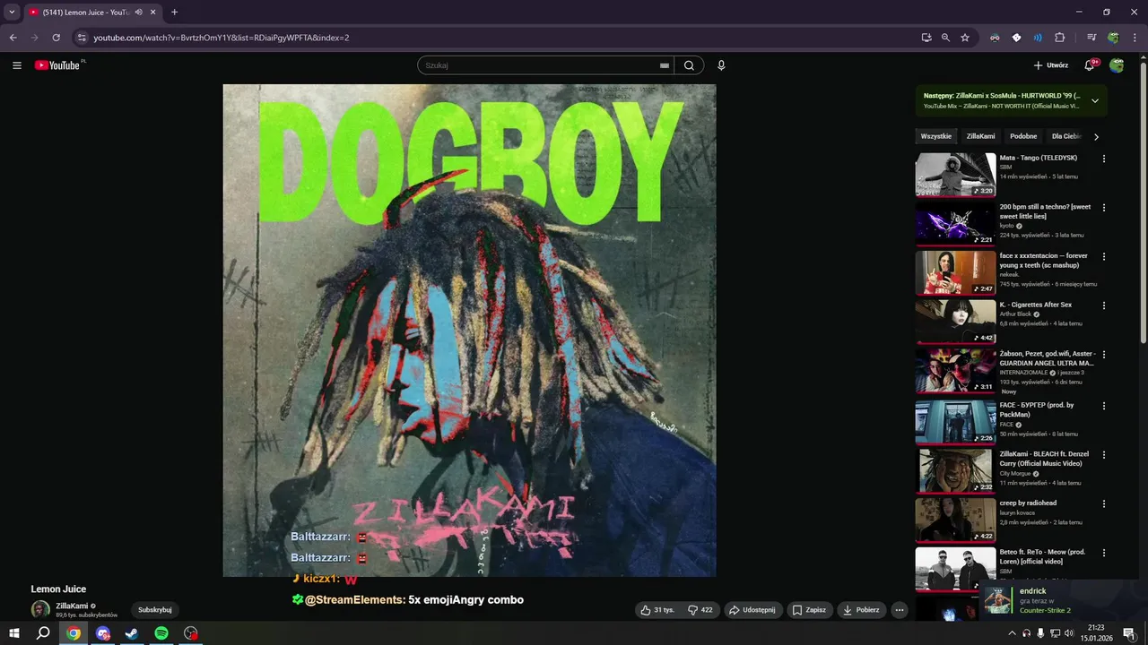Open Spotify from the taskbar
Viewport: 1148px width, 645px height.
coord(161,633)
